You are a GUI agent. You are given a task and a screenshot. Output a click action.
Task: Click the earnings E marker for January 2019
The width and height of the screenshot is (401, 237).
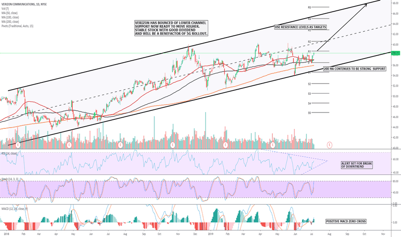tap(225, 145)
